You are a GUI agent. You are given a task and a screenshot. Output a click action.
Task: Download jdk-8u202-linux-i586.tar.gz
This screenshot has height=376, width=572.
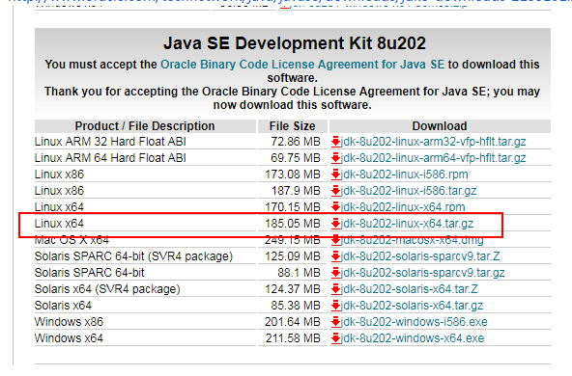coord(408,191)
